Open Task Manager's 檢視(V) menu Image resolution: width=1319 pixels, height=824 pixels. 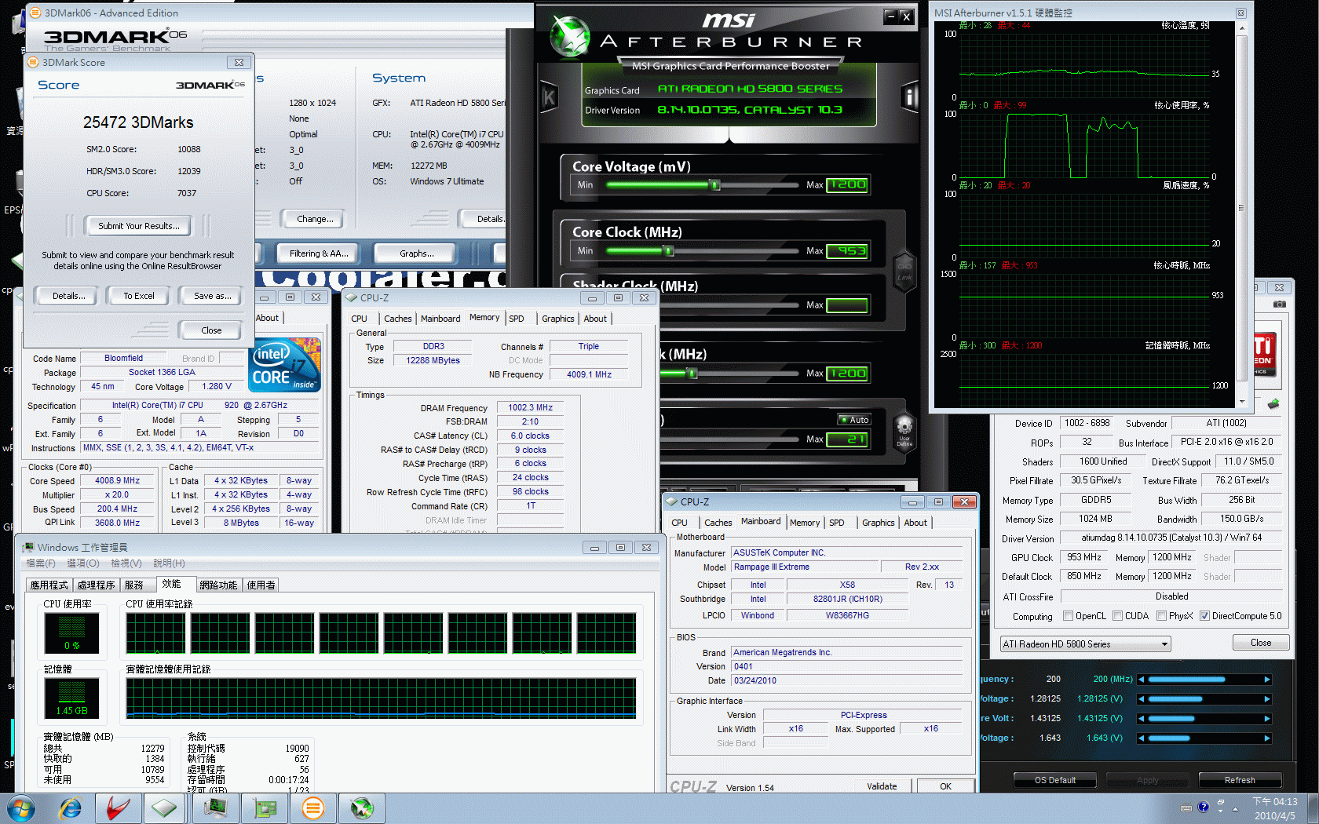[x=126, y=563]
